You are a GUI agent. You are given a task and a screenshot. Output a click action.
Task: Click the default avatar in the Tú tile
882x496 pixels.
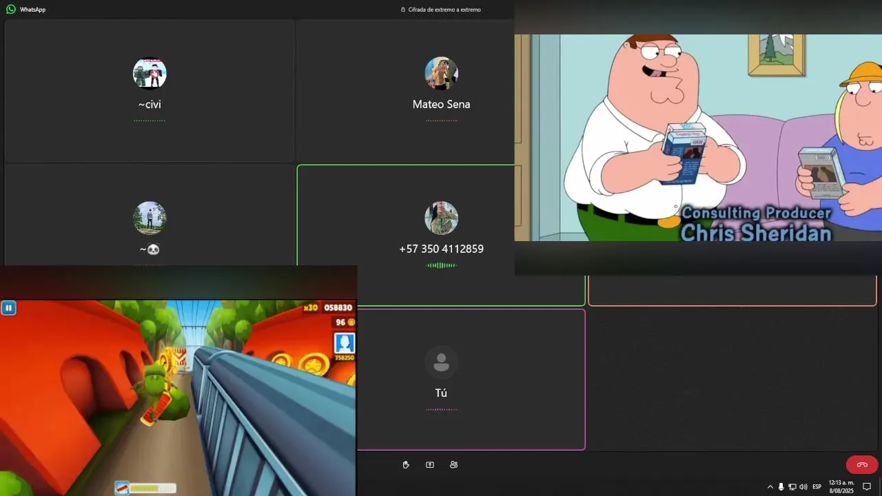[441, 362]
